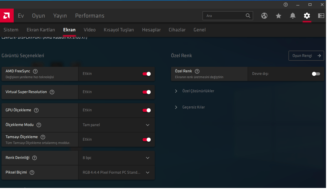The image size is (327, 192).
Task: Open the Hesaplar tab
Action: pyautogui.click(x=151, y=30)
